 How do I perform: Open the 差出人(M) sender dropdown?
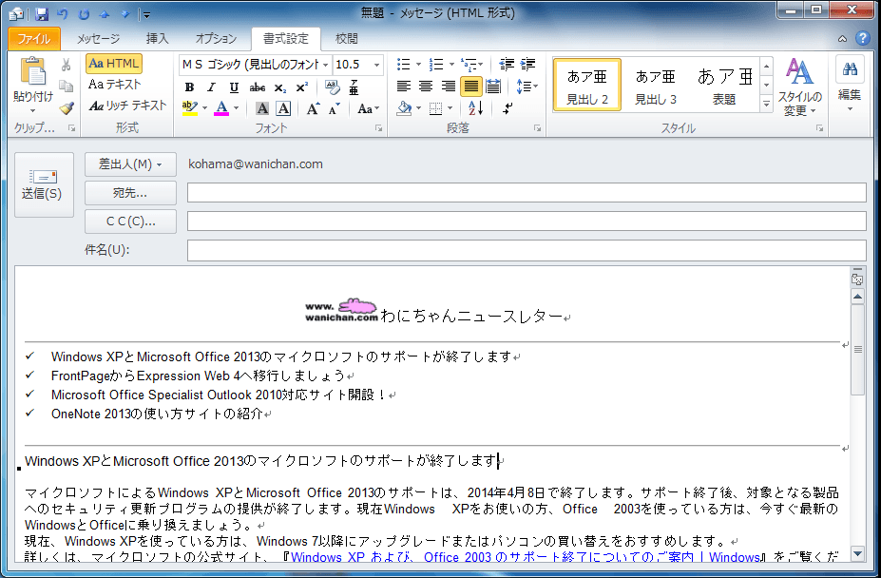pyautogui.click(x=130, y=164)
